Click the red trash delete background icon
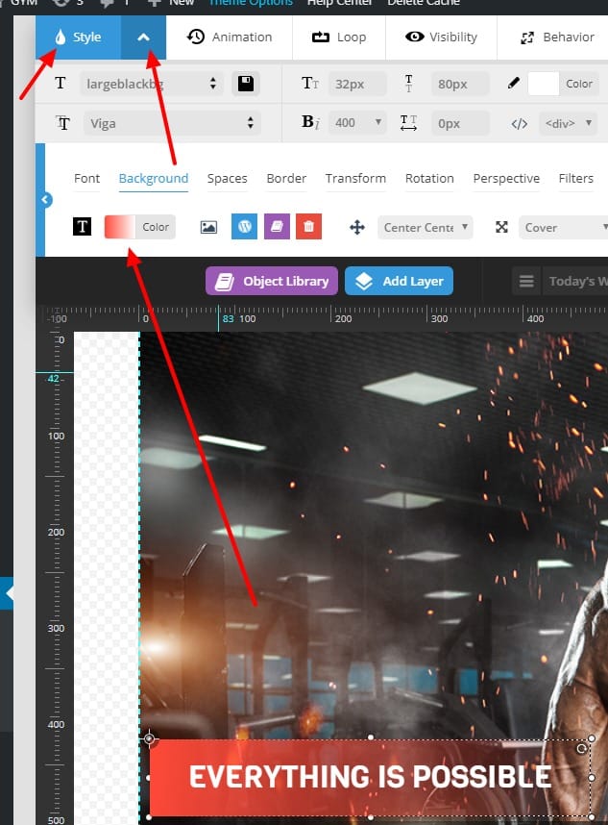Viewport: 608px width, 825px height. pyautogui.click(x=308, y=228)
